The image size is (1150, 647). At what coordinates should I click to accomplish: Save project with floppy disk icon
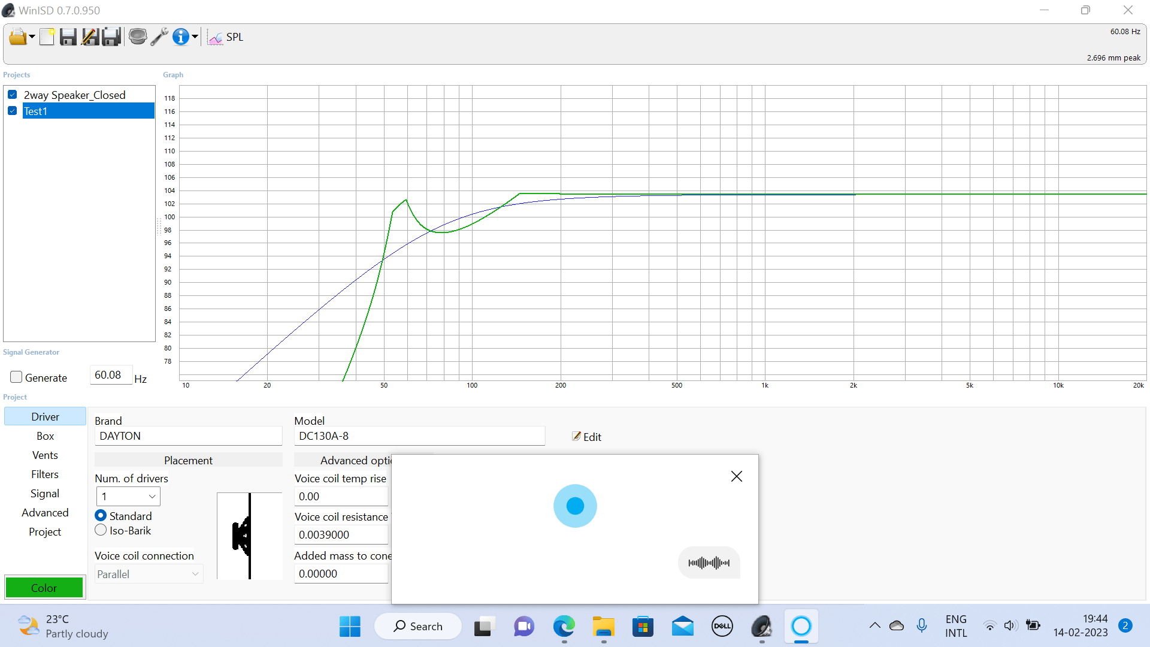(68, 37)
